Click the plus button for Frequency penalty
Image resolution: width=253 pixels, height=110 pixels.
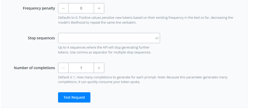coord(99,8)
